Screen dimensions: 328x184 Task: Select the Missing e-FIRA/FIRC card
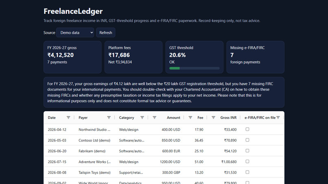point(256,57)
